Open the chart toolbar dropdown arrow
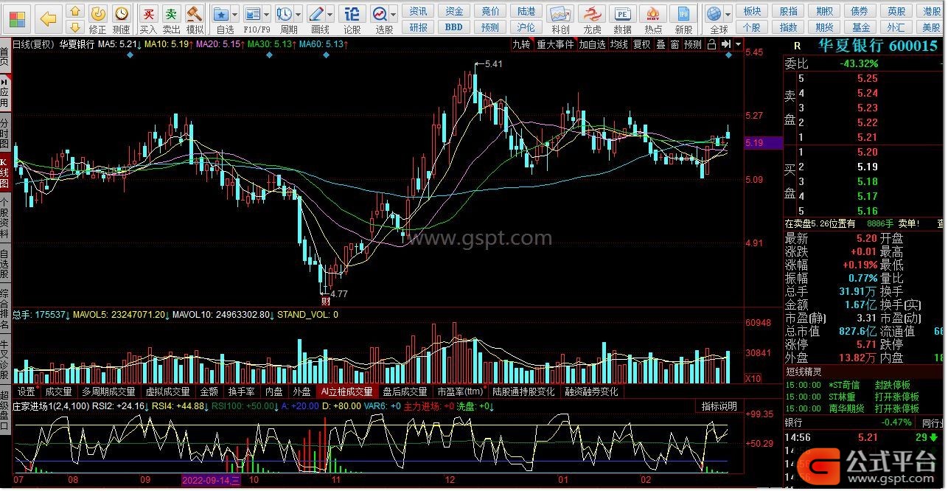This screenshot has height=491, width=948. click(737, 44)
